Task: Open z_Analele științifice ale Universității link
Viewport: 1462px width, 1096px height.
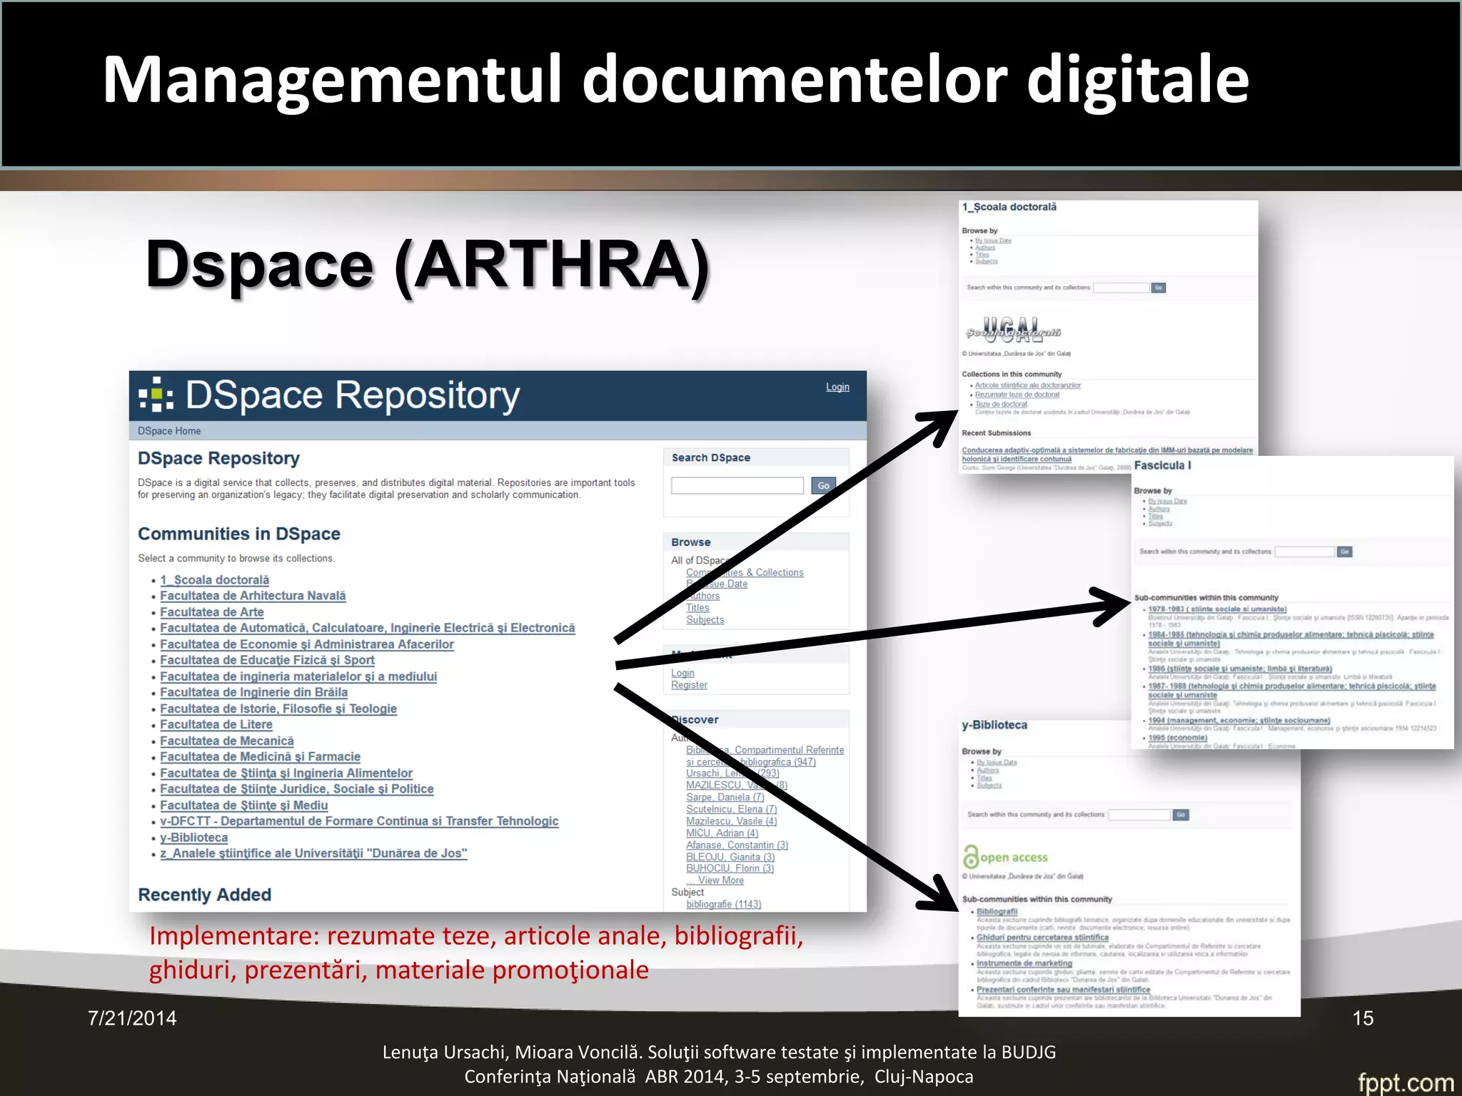Action: tap(313, 853)
